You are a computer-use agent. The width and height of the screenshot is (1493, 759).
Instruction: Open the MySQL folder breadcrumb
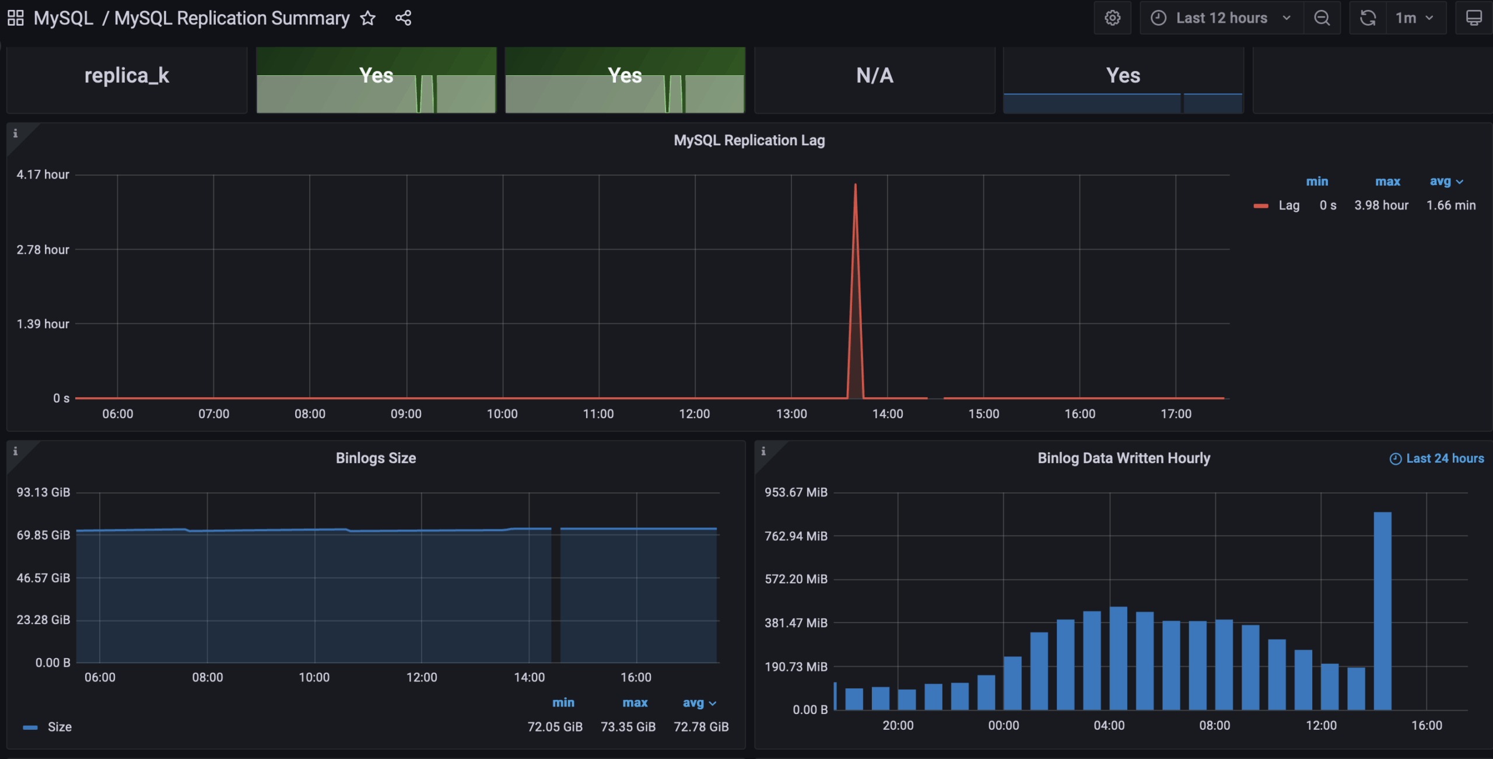(x=63, y=18)
